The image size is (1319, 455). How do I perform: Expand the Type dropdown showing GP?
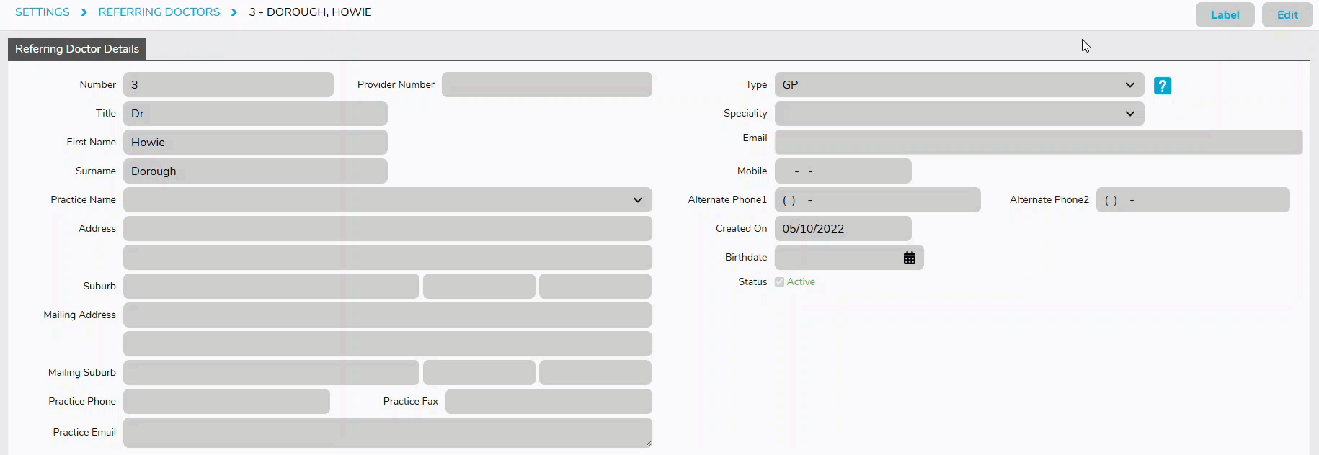coord(959,85)
